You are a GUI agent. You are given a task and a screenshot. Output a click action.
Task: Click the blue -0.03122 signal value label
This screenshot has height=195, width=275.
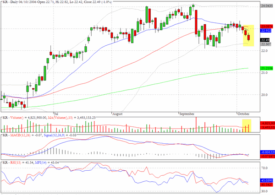[268, 152]
